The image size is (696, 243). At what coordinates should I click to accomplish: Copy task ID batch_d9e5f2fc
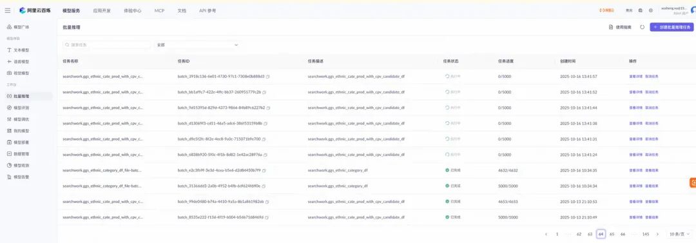[x=264, y=139]
